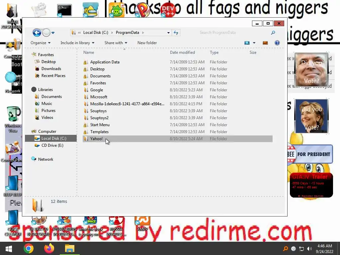Screen dimensions: 340x255
Task: Open the Share with menu
Action: pyautogui.click(x=116, y=43)
